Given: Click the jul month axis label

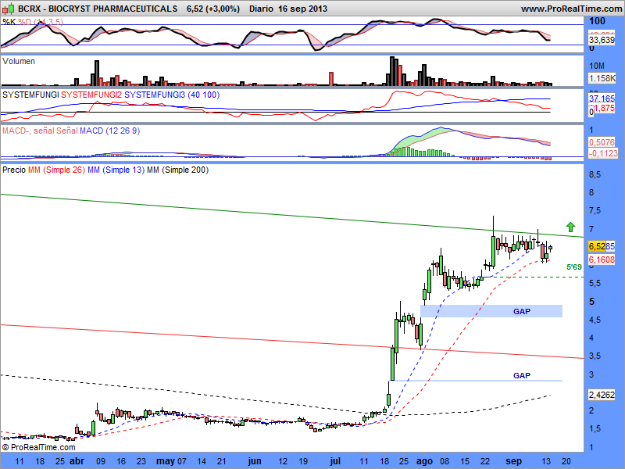Looking at the screenshot, I should [x=335, y=461].
